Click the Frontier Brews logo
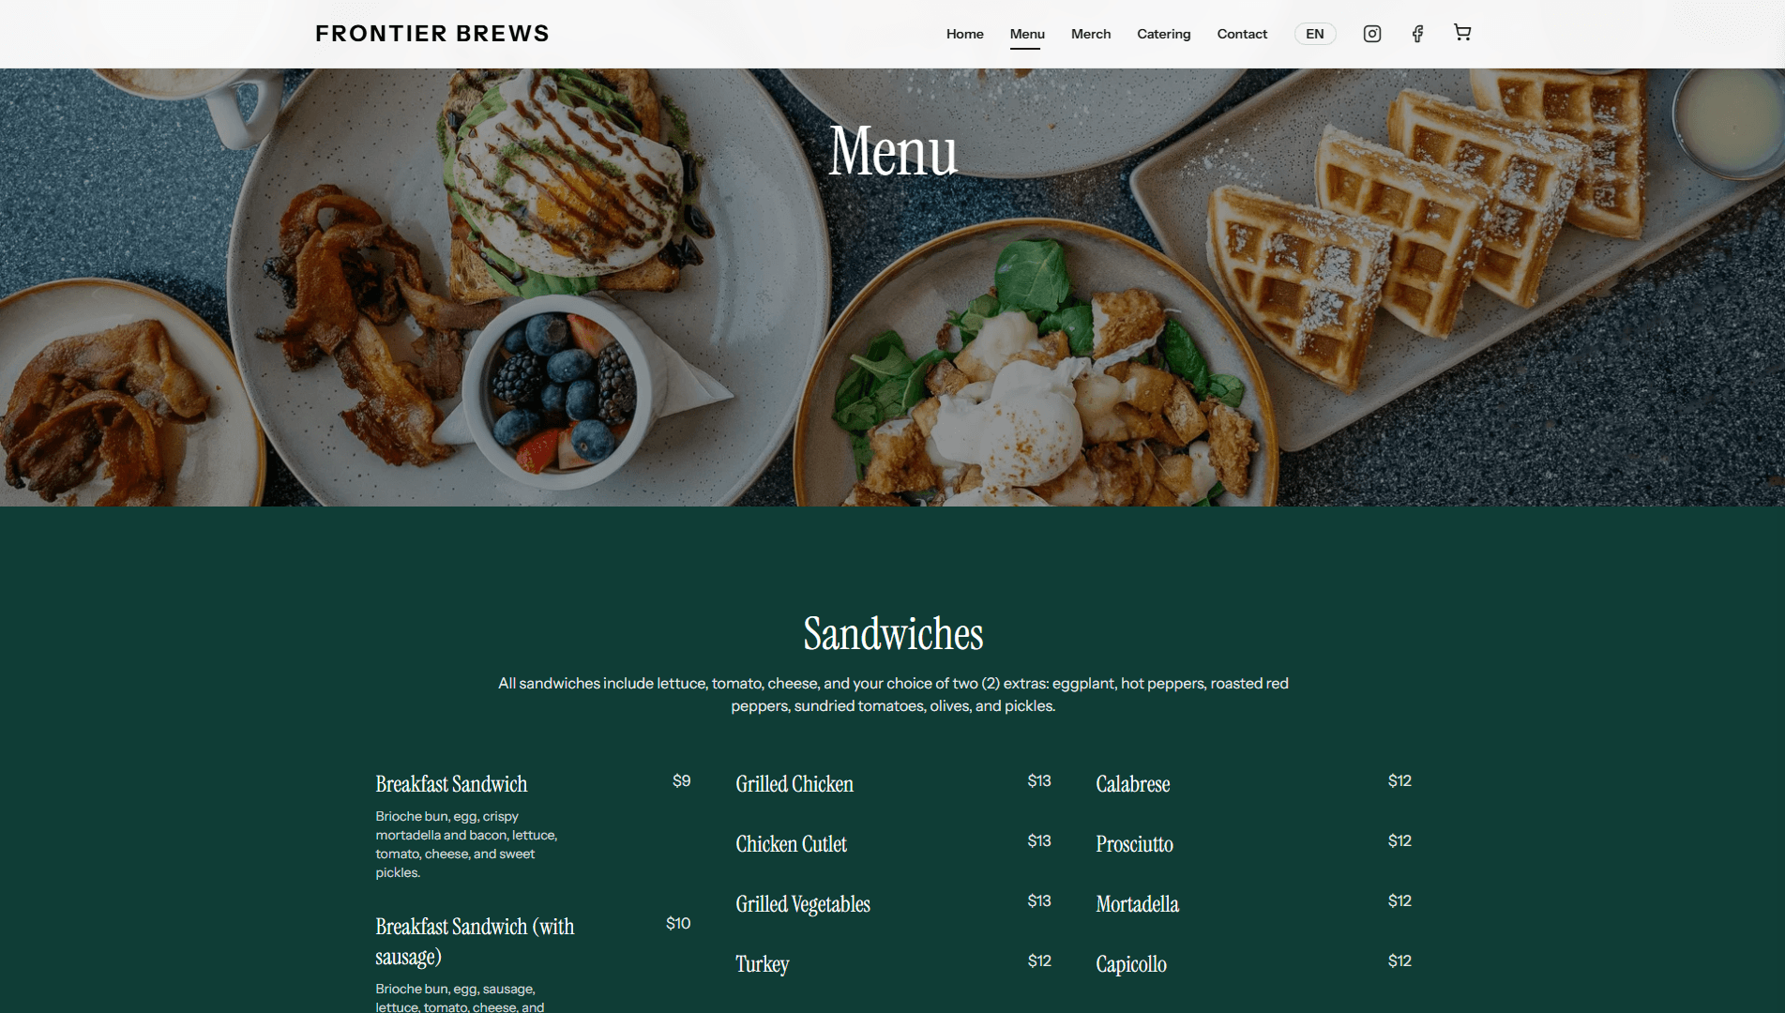This screenshot has height=1013, width=1785. click(x=432, y=34)
